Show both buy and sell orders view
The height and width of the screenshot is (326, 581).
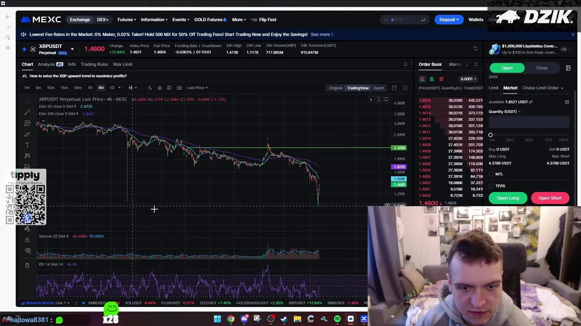[422, 79]
